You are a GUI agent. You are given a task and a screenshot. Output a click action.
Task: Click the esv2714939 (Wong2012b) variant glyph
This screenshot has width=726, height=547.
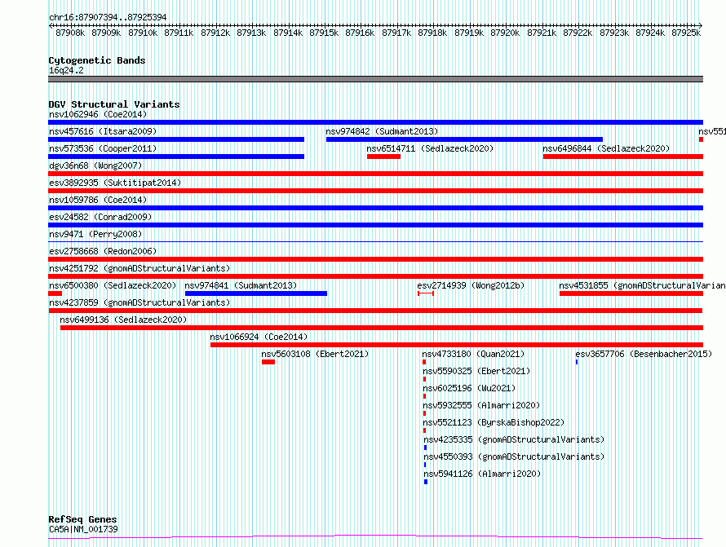pyautogui.click(x=426, y=293)
